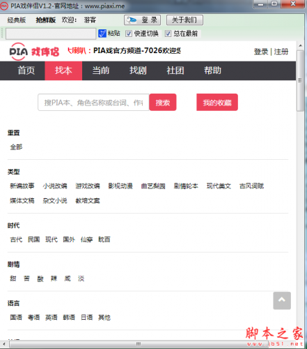
Task: Select era 现代
Action: (x=52, y=239)
